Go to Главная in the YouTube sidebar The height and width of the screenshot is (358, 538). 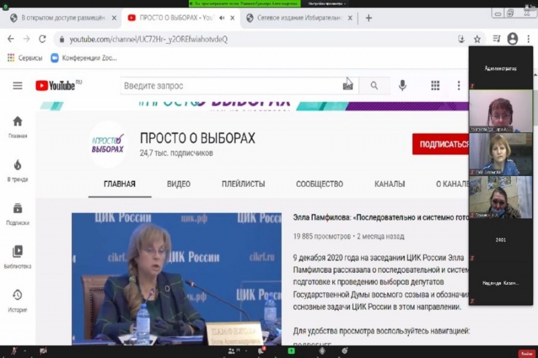17,127
